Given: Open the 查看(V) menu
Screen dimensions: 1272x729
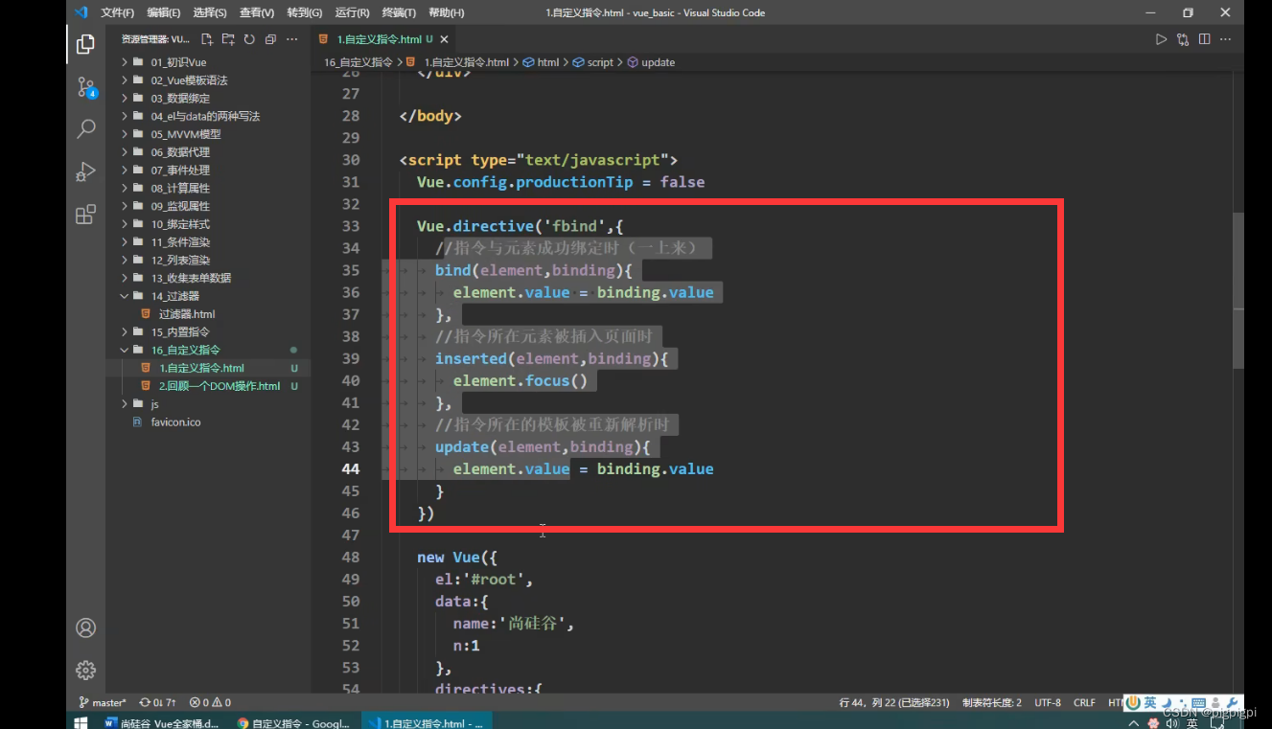Looking at the screenshot, I should (257, 12).
